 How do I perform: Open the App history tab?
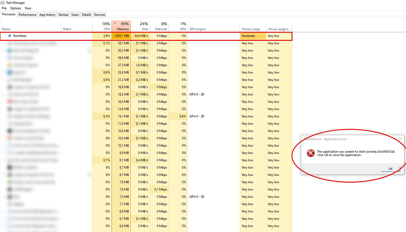(x=47, y=15)
